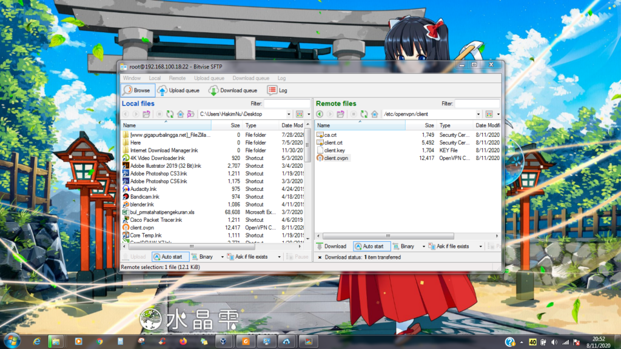Sort local files by Name column
The height and width of the screenshot is (349, 621).
[x=166, y=125]
